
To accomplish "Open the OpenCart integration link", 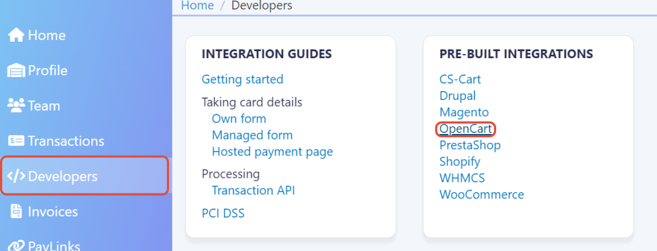I will click(x=465, y=129).
